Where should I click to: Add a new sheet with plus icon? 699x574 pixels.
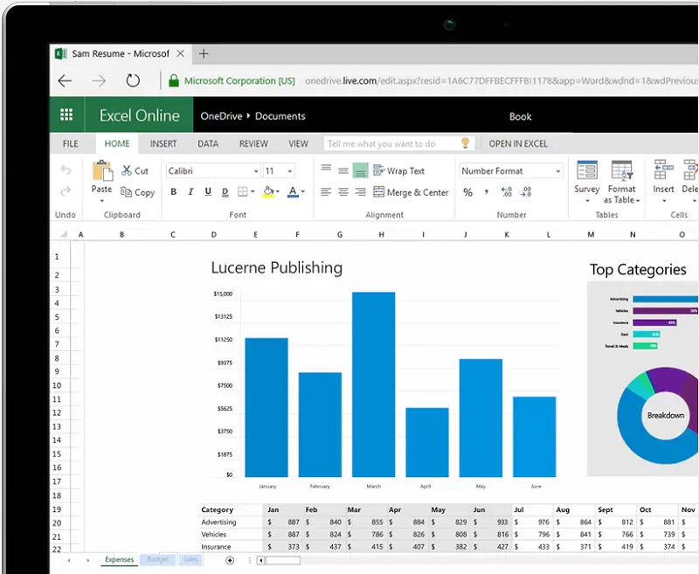click(x=230, y=560)
